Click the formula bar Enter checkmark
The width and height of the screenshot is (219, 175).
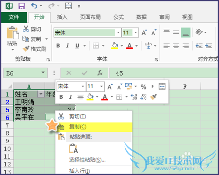[85, 73]
